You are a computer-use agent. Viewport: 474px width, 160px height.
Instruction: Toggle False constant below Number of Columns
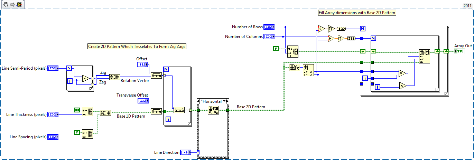[276, 49]
